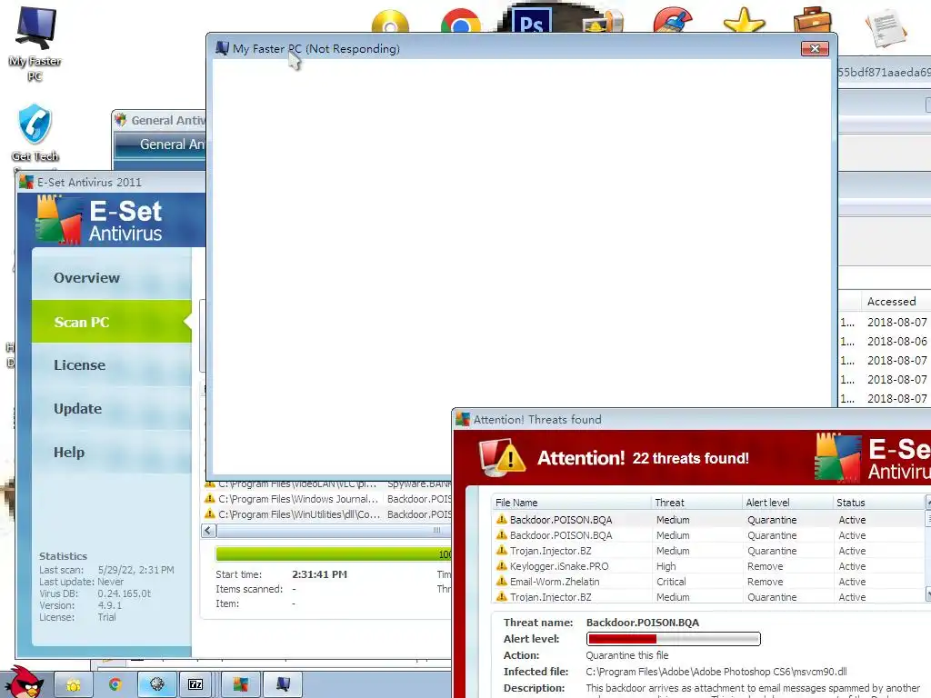Open the gold disc desktop icon
Image resolution: width=931 pixels, height=698 pixels.
(x=390, y=22)
